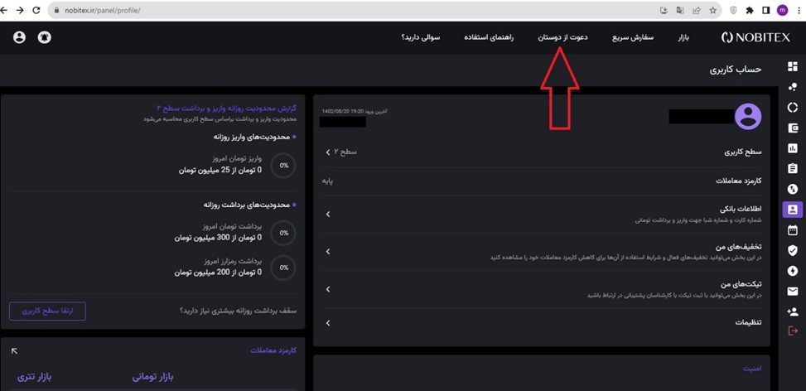This screenshot has width=806, height=391.
Task: Expand the تنظیمات settings row
Action: (x=543, y=323)
